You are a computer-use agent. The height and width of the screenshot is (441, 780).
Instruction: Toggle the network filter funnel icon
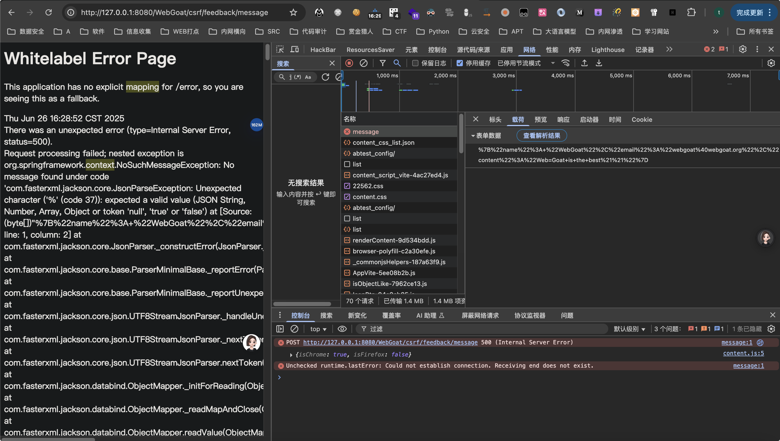(x=383, y=63)
